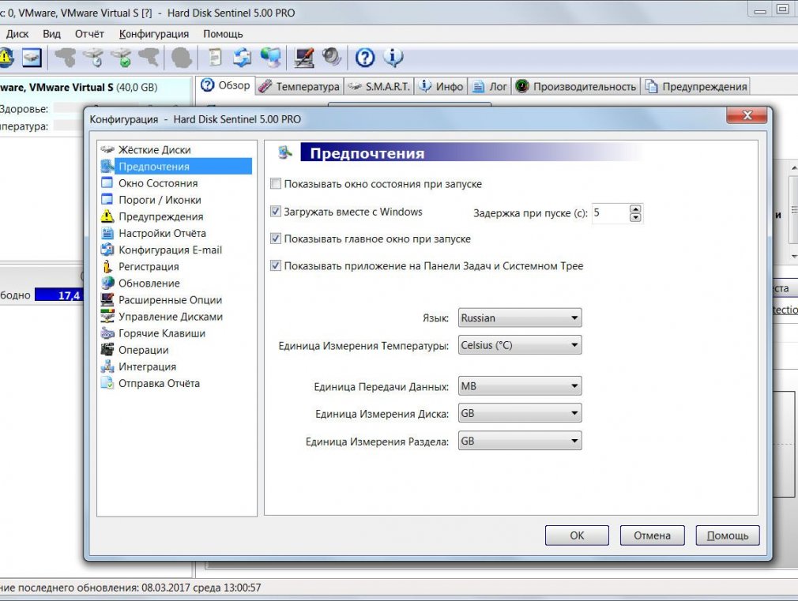Click the Integration sidebar icon
The height and width of the screenshot is (601, 798).
click(x=107, y=366)
